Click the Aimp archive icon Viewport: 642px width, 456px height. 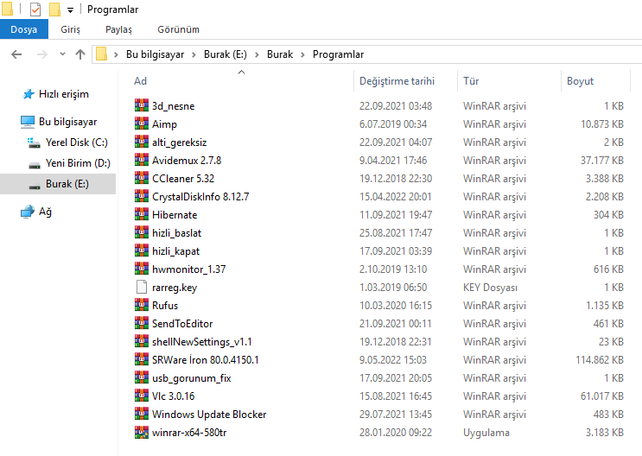click(141, 123)
